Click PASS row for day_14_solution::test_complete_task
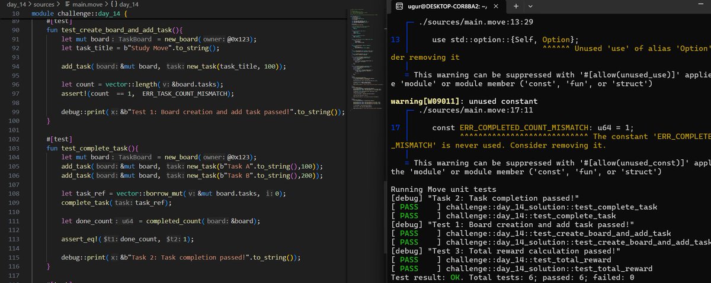 (523, 207)
